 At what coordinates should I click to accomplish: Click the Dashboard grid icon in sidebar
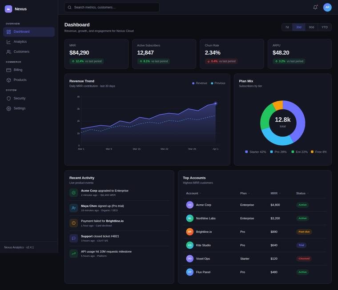coord(8,32)
